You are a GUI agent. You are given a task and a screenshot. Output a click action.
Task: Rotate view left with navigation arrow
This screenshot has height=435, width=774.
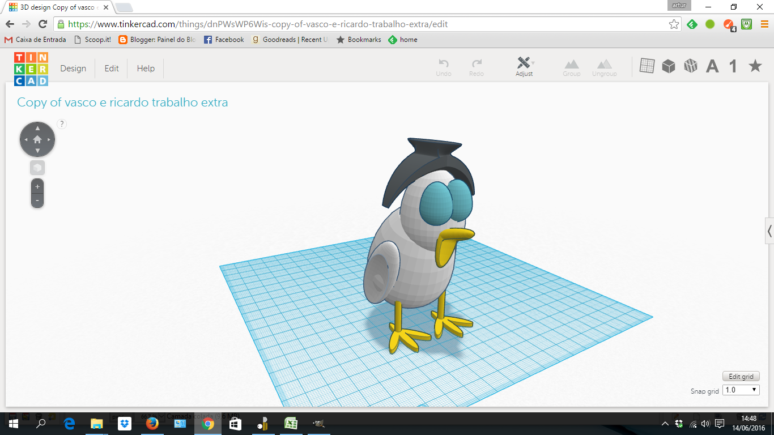coord(25,139)
